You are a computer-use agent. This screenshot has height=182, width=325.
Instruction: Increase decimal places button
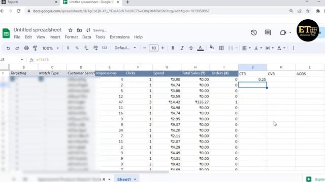tap(95, 48)
